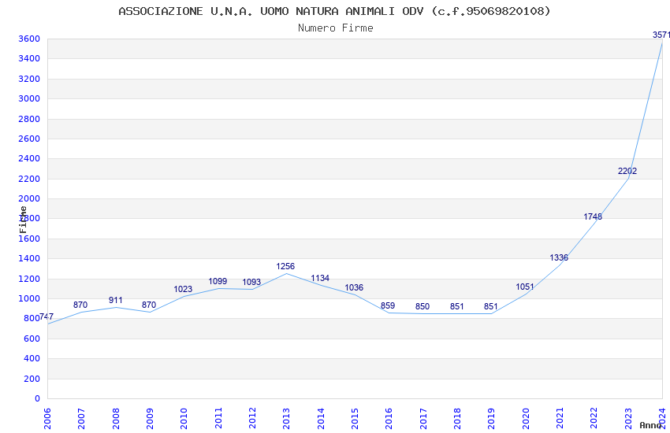Click x-axis year label 2023
The image size is (670, 433).
click(628, 419)
